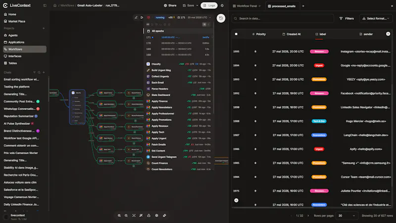Open chat 'Reputation Summarizer'
This screenshot has height=223, width=396.
click(19, 116)
